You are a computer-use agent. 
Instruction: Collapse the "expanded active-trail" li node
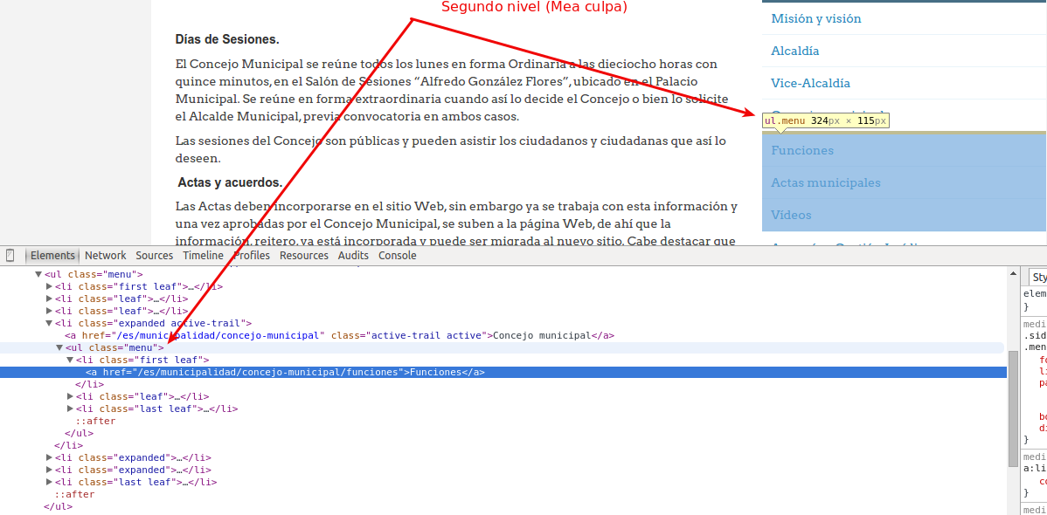click(49, 323)
